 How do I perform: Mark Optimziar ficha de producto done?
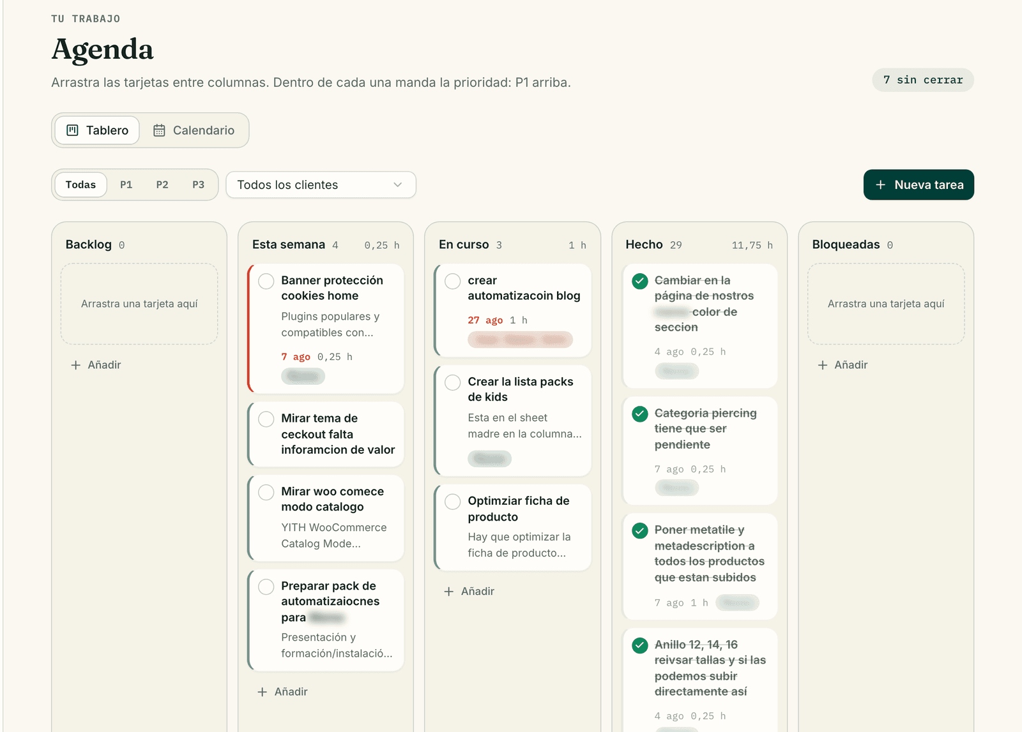453,502
